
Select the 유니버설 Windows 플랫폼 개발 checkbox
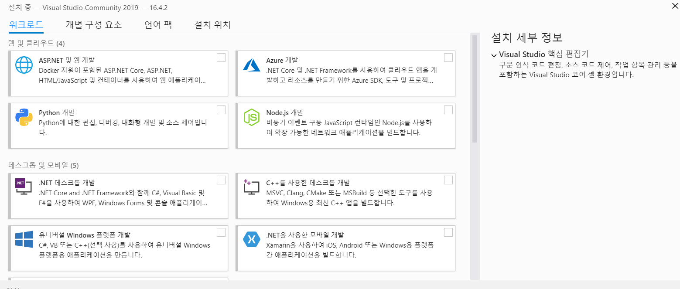(x=221, y=232)
